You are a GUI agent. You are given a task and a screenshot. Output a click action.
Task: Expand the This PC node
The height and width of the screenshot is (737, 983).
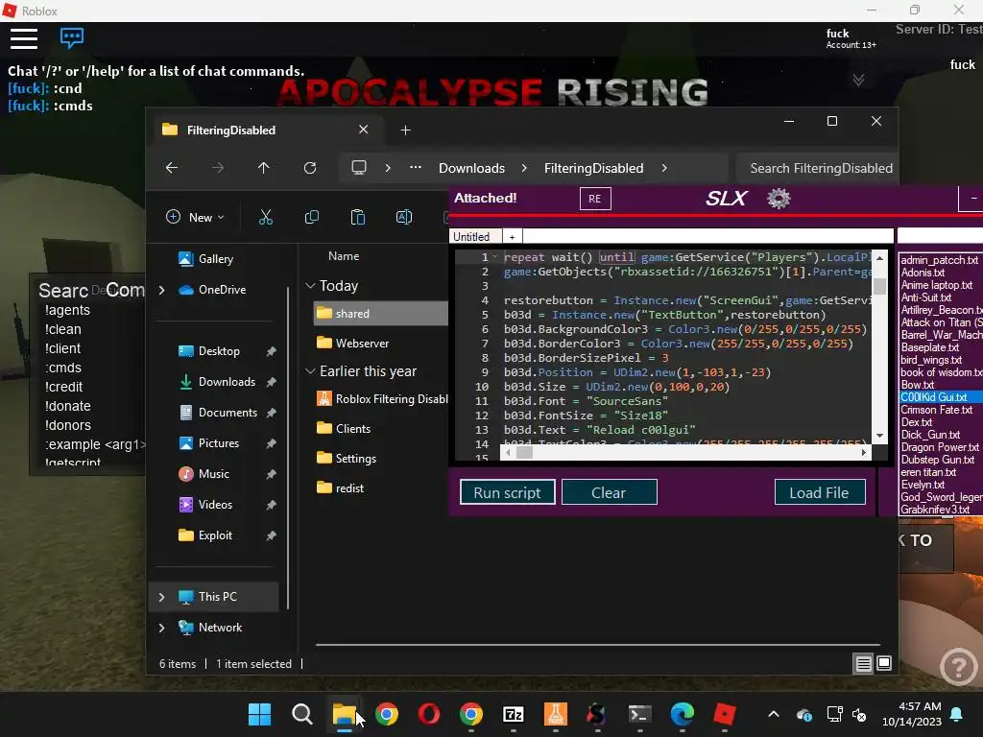coord(161,597)
